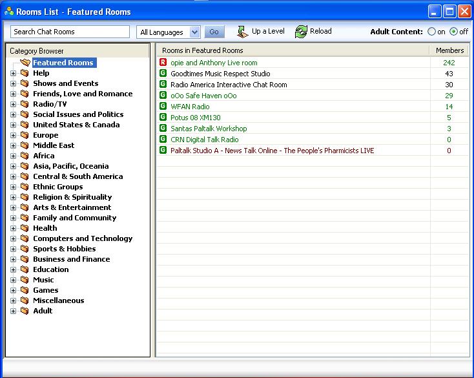The height and width of the screenshot is (378, 474).
Task: Select Paltalk Studio A News Talk room
Action: tap(313, 151)
